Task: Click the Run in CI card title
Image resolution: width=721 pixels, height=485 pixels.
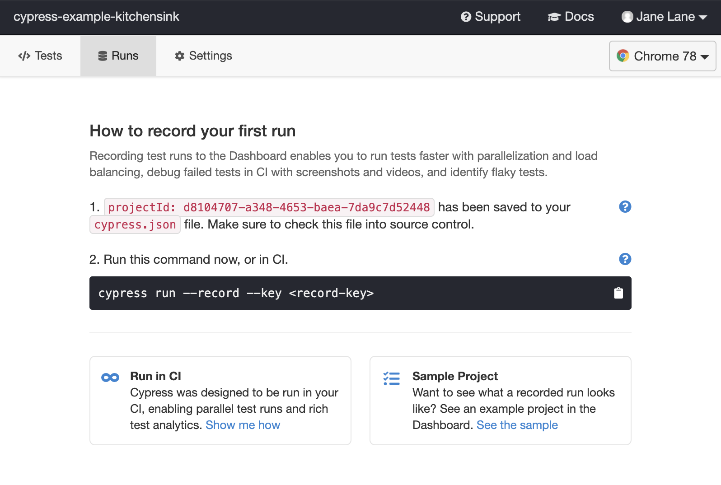Action: [x=155, y=376]
